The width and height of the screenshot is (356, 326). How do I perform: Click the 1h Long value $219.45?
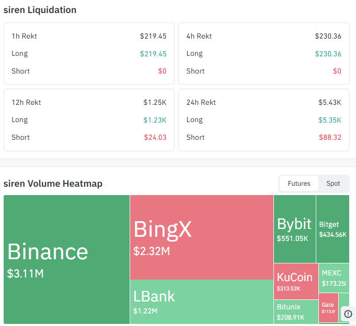[153, 54]
